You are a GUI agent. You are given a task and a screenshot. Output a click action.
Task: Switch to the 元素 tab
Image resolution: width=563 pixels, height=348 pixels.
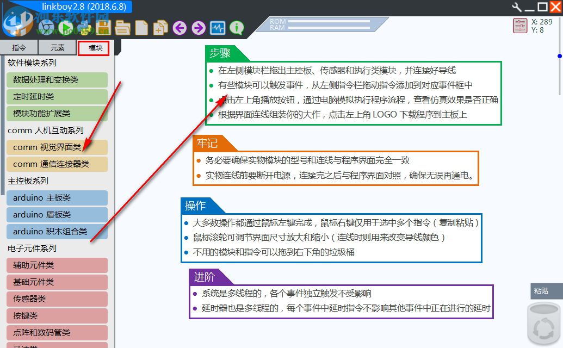[x=57, y=48]
